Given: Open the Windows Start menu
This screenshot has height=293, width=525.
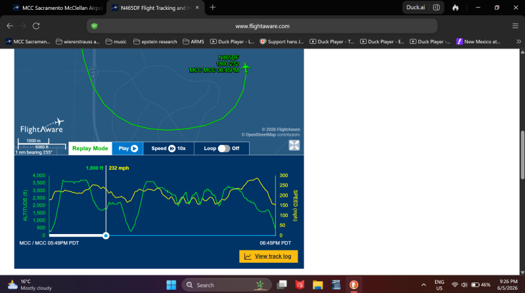Looking at the screenshot, I should pos(171,285).
